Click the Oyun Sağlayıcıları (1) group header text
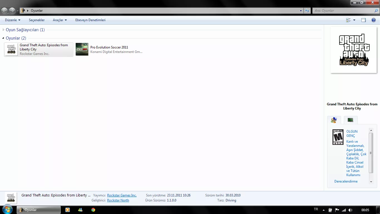The width and height of the screenshot is (380, 214). click(x=25, y=30)
